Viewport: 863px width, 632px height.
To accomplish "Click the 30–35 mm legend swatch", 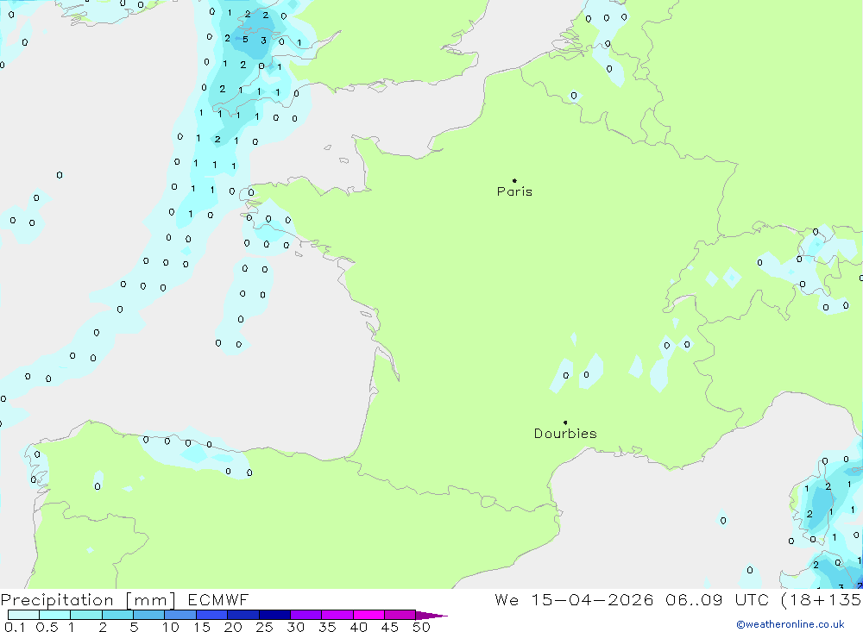I will click(306, 615).
